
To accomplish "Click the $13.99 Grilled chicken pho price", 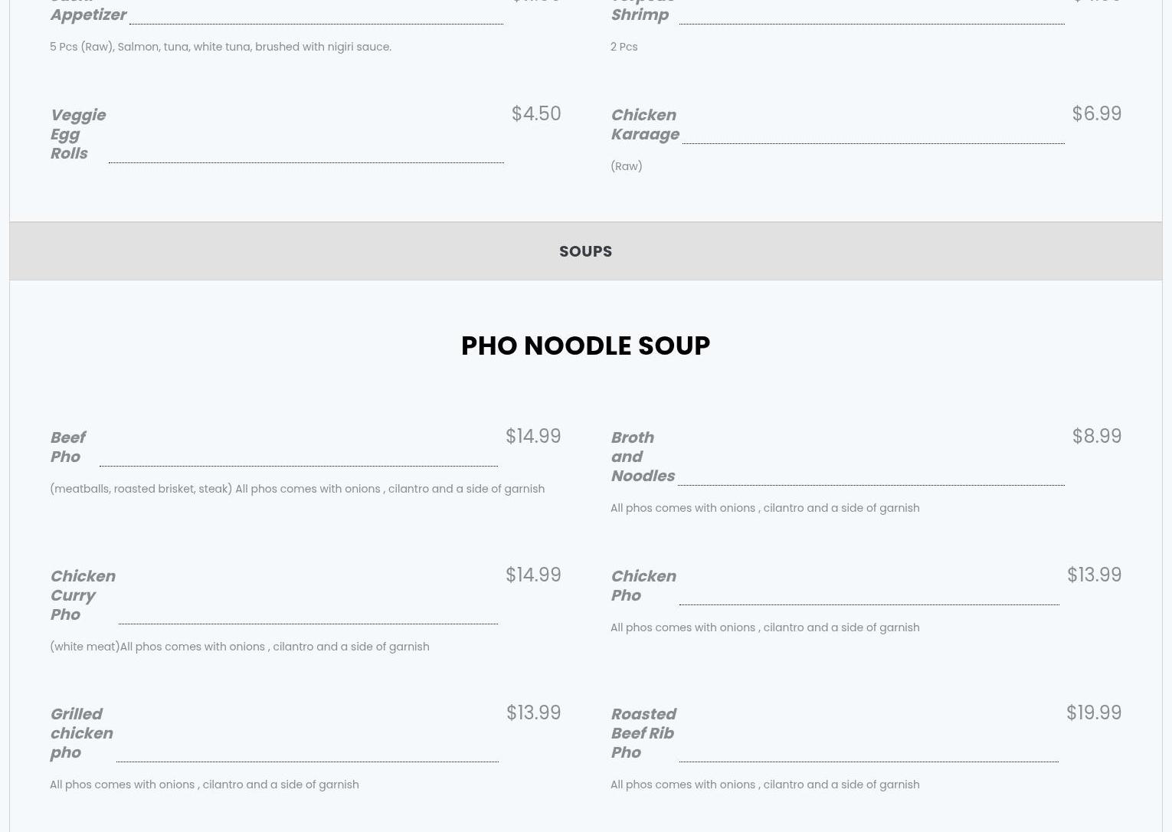I will coord(534,712).
